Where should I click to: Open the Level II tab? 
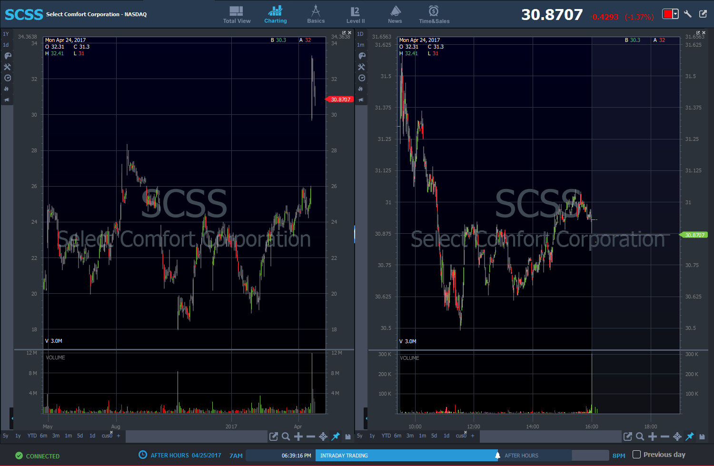(x=356, y=15)
